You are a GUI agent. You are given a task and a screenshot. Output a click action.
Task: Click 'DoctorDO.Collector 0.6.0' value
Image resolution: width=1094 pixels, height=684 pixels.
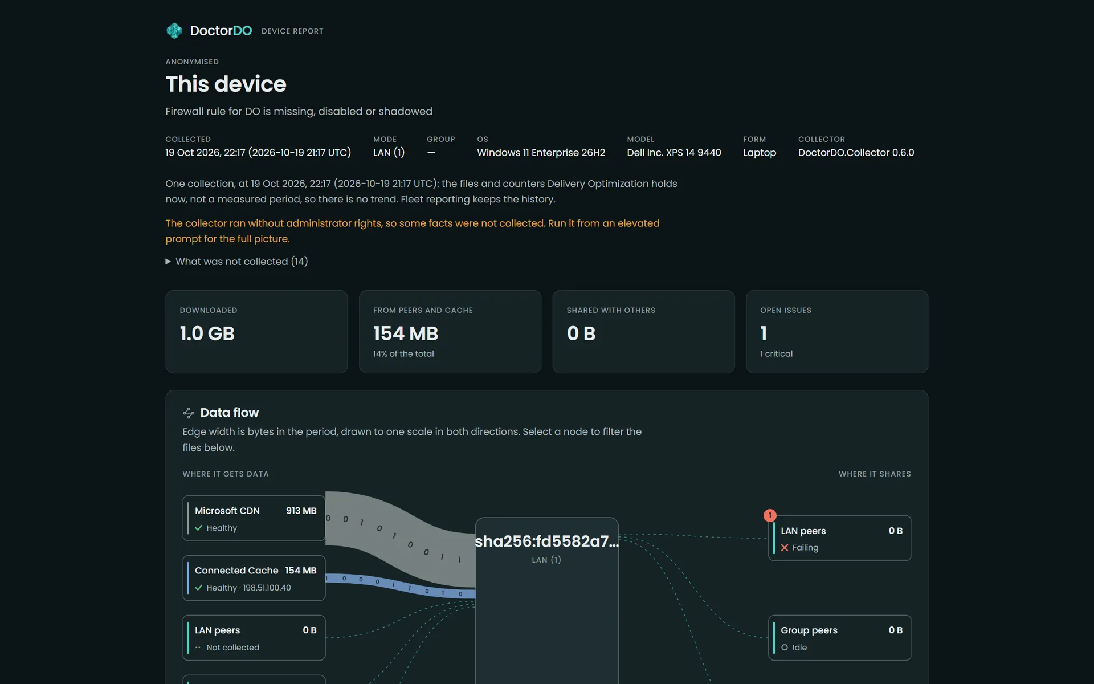click(x=856, y=153)
